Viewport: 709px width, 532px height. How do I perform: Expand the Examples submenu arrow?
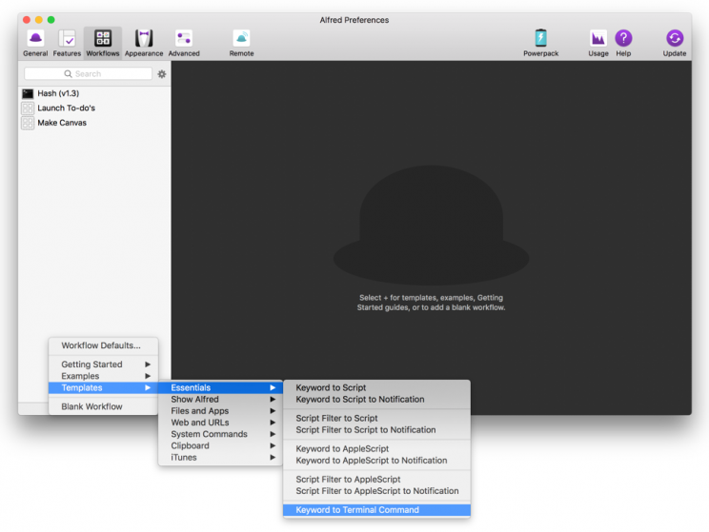point(148,376)
